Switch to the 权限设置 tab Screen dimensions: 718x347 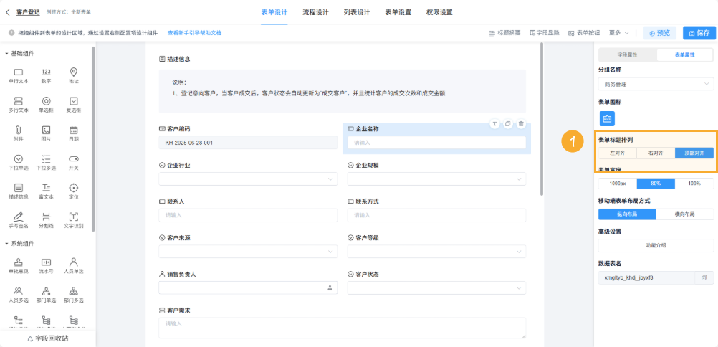point(439,12)
